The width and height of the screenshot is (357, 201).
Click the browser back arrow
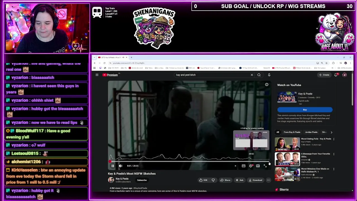click(95, 63)
